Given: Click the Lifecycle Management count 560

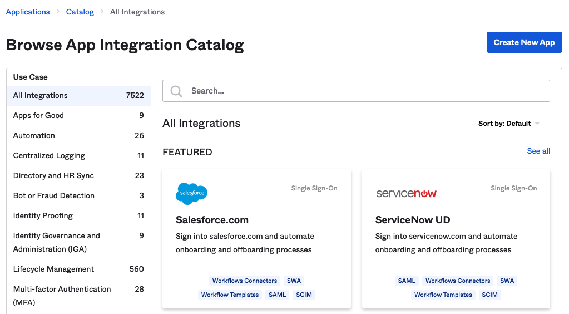Looking at the screenshot, I should pyautogui.click(x=136, y=269).
